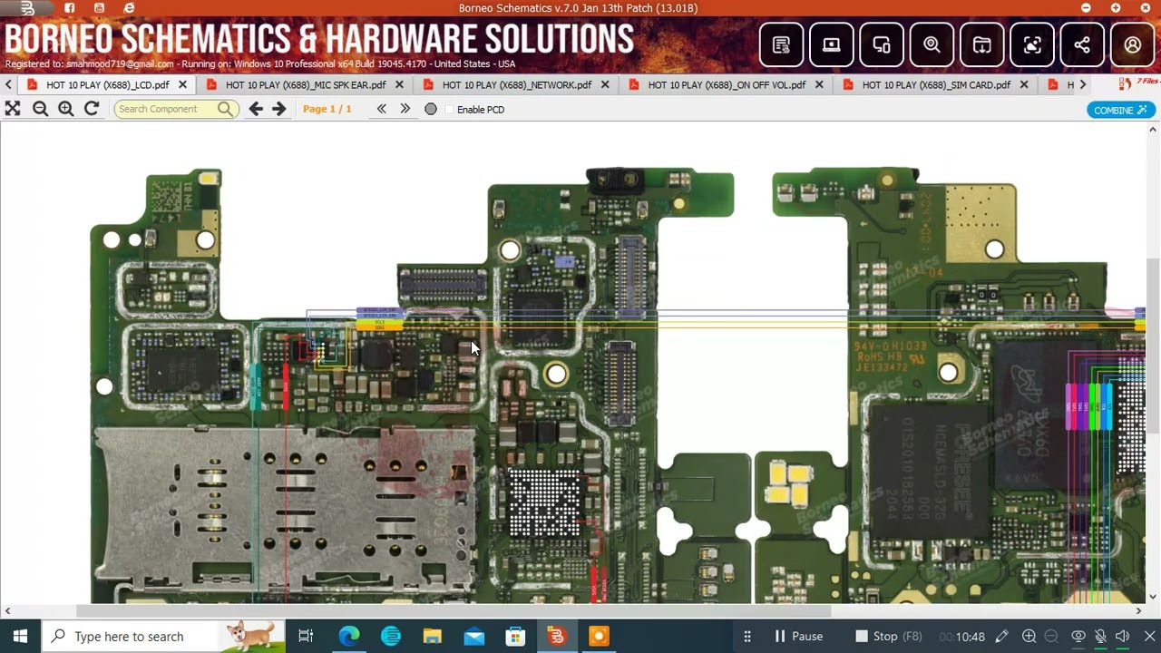Toggle webcam in recorder toolbar
The width and height of the screenshot is (1161, 653).
pos(1078,637)
